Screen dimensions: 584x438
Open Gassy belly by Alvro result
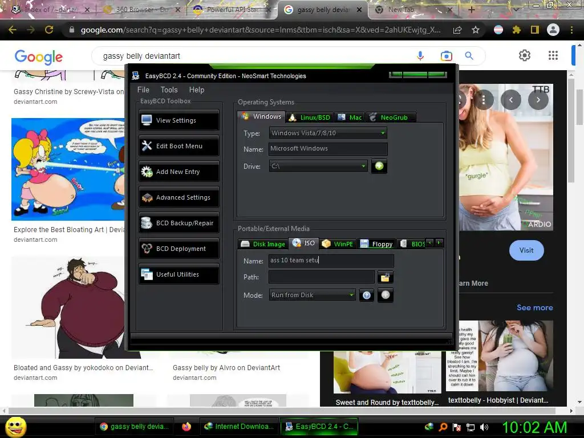click(226, 368)
